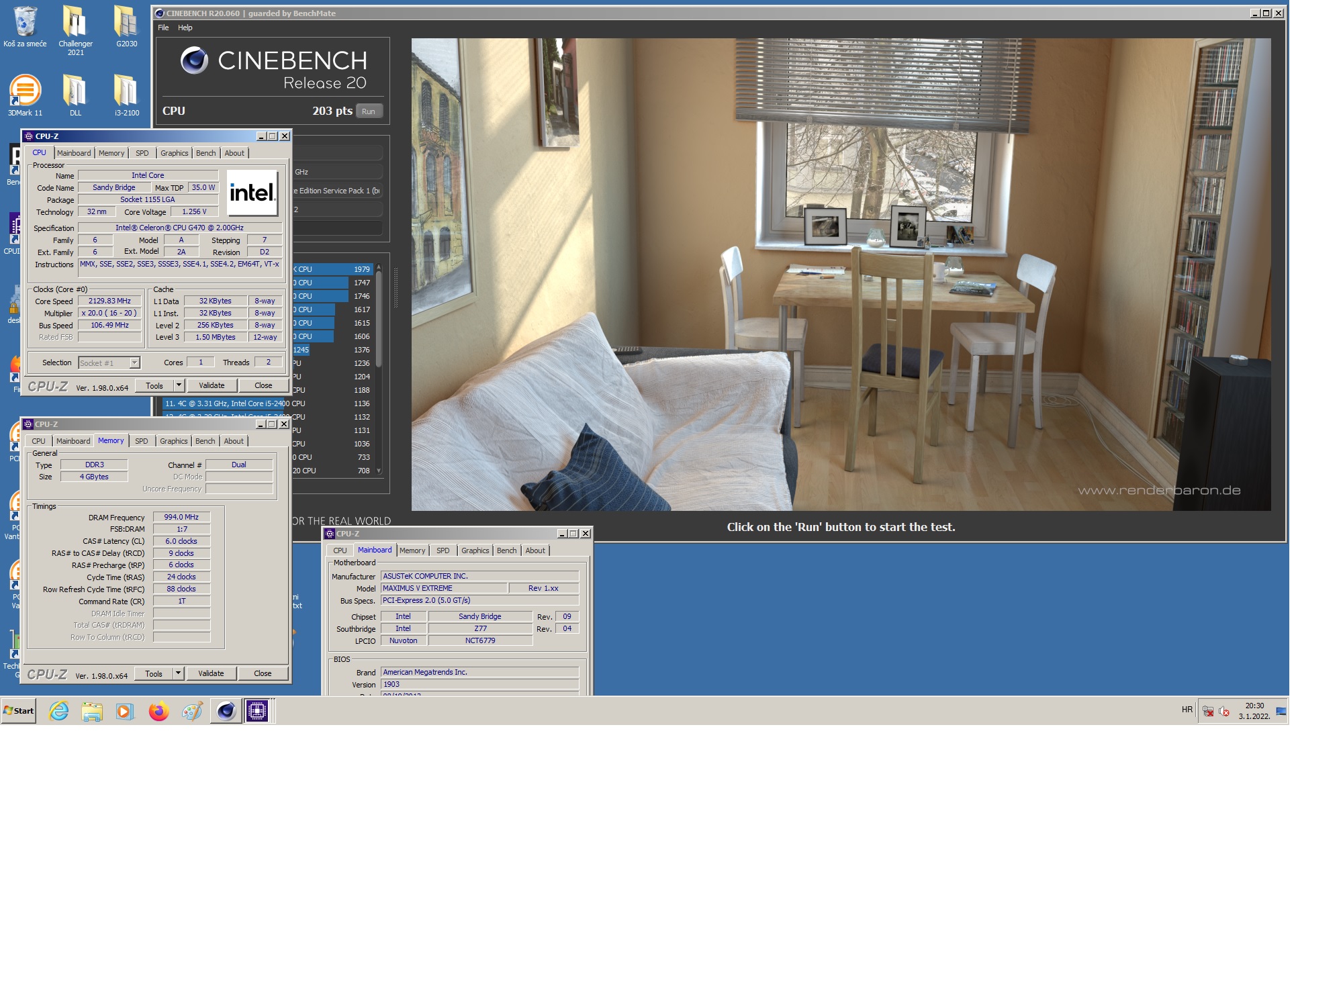Click the volume tray icon

(1224, 712)
